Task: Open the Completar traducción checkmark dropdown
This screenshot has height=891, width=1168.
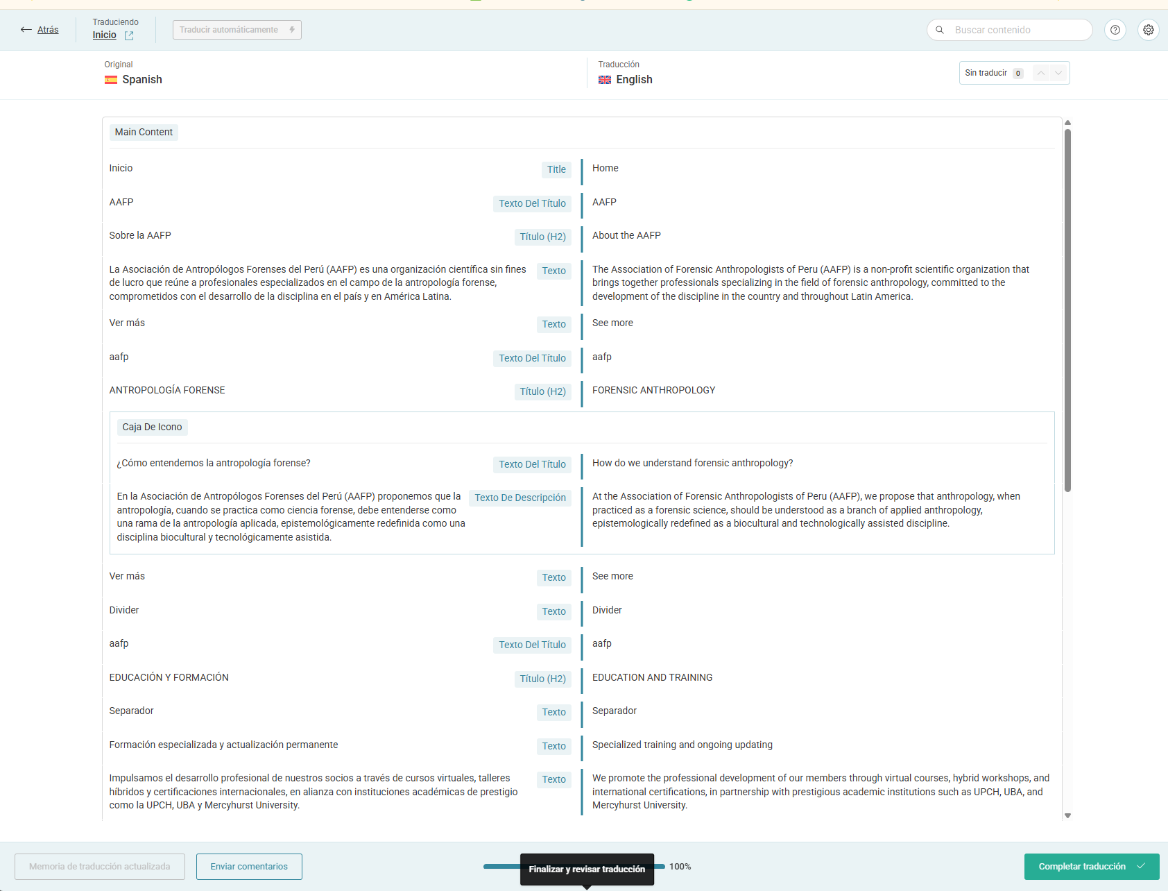Action: [1142, 867]
